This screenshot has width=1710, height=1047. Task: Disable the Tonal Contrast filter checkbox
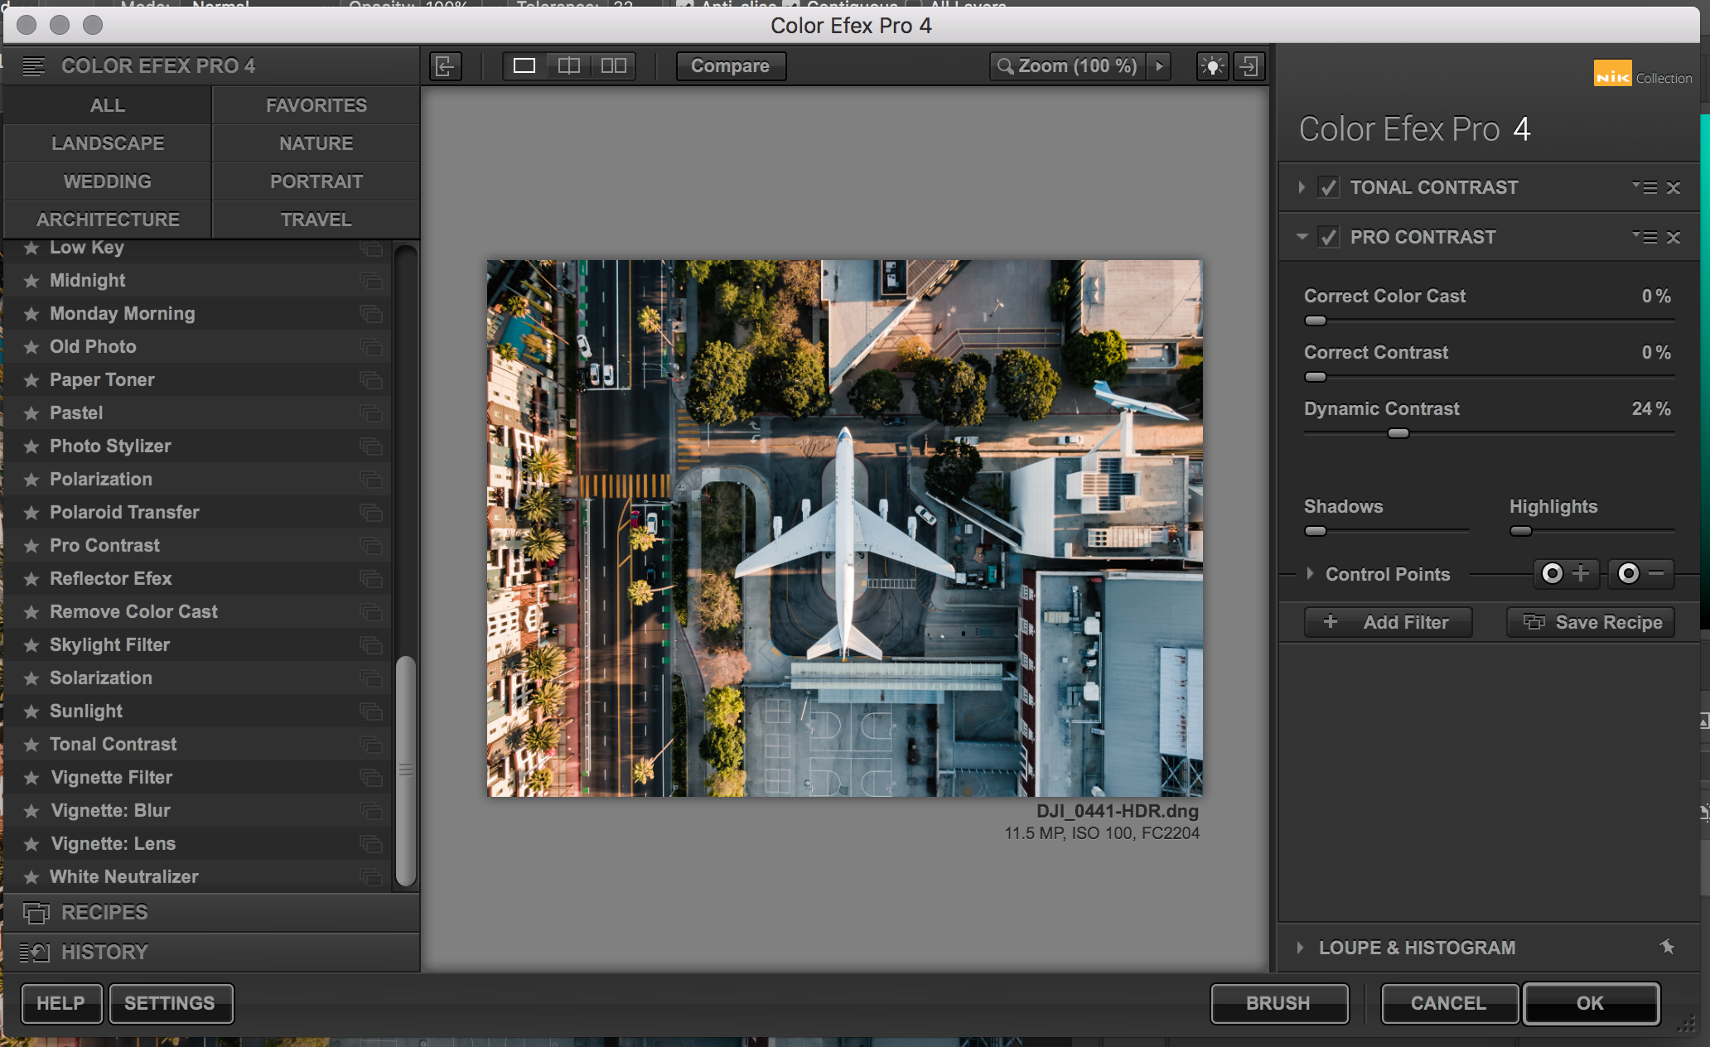(x=1329, y=188)
